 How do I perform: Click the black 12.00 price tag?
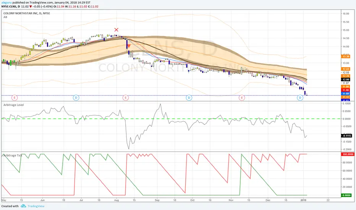346,80
